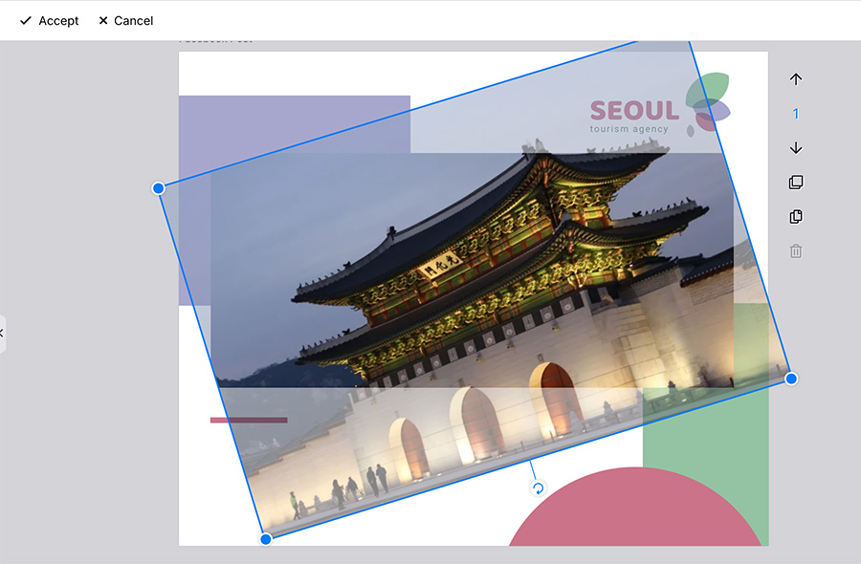Click the right-side crop corner handle

[791, 379]
